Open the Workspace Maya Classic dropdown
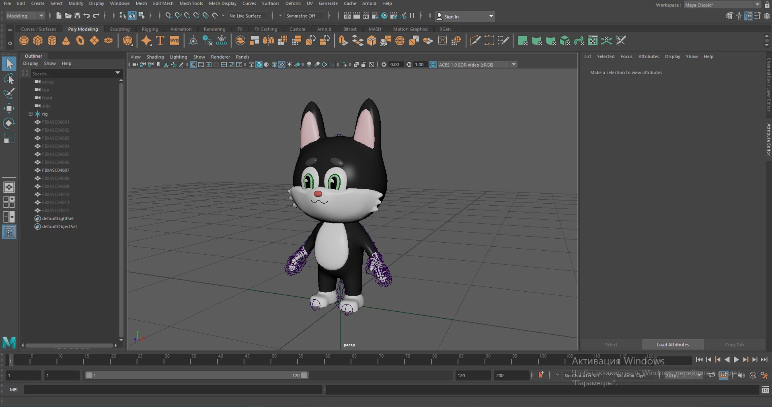This screenshot has height=407, width=772. (722, 5)
